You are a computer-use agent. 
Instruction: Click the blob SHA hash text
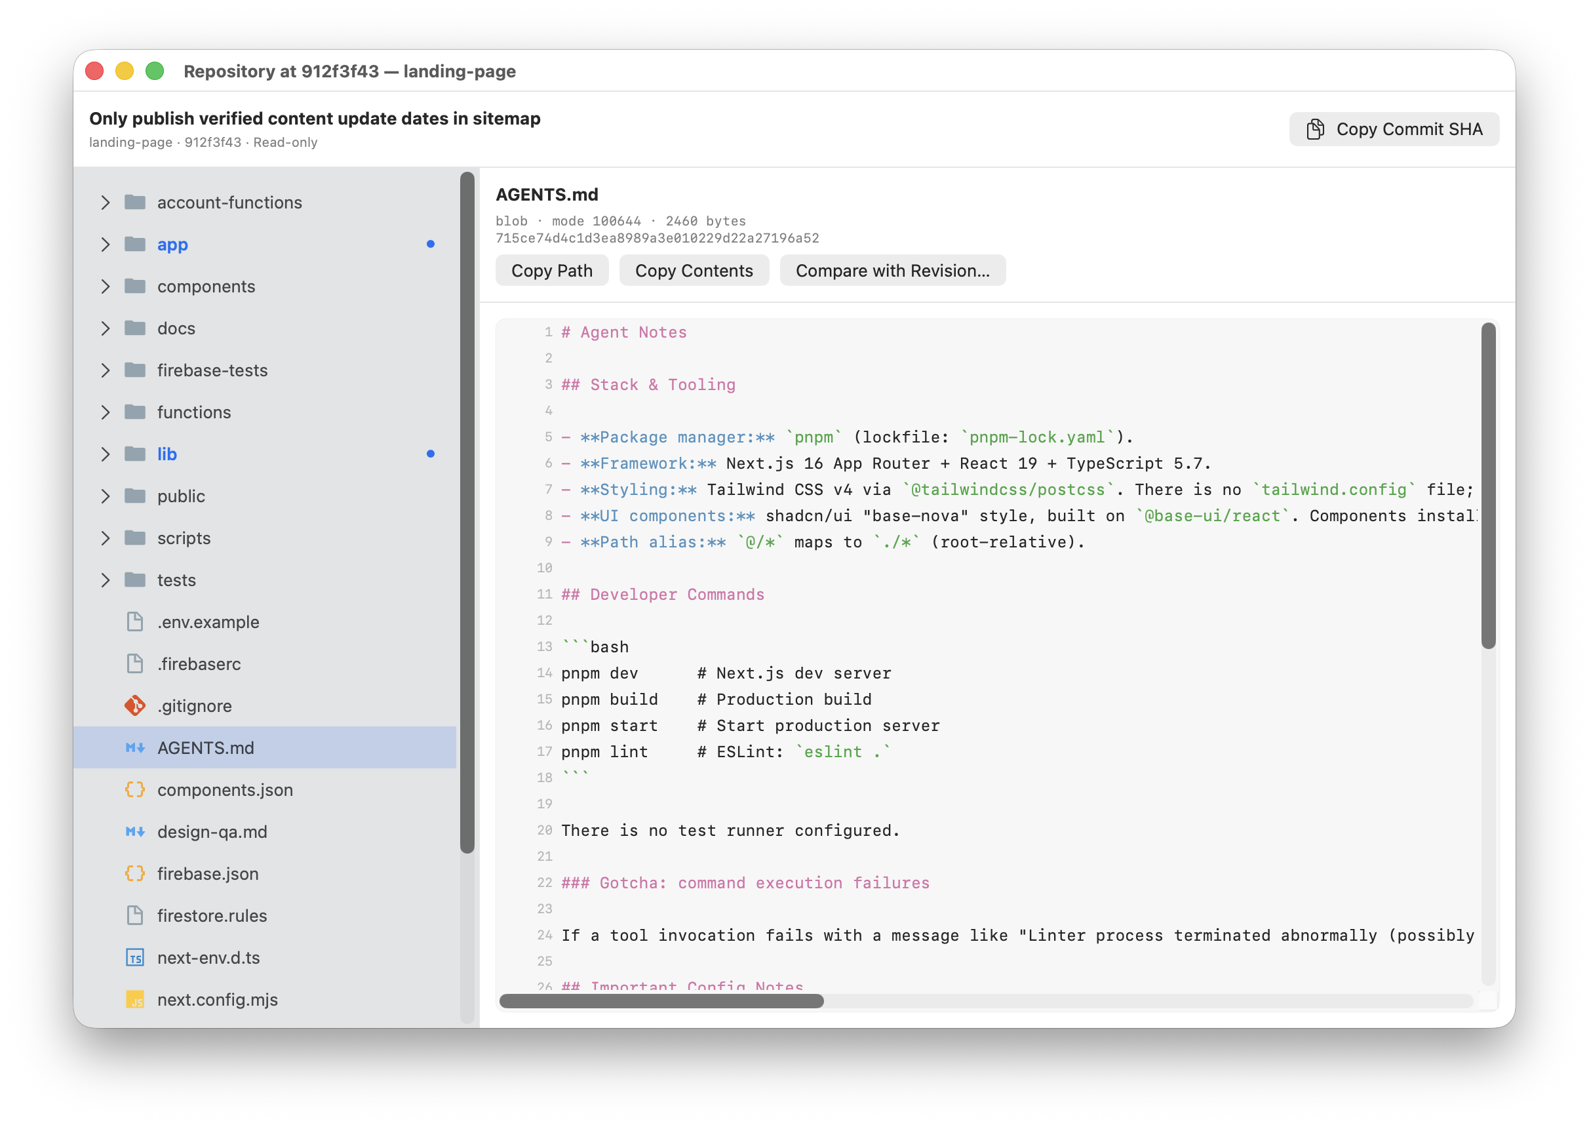click(657, 238)
